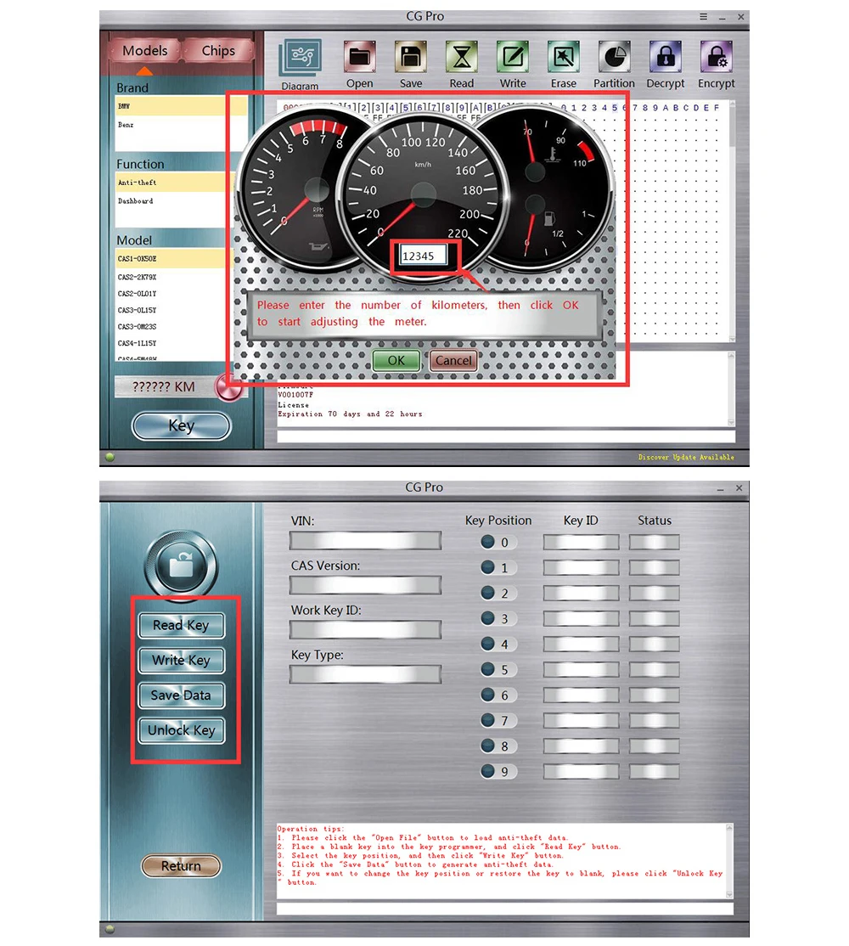This screenshot has width=849, height=946.
Task: Click the hex data area scrollbar
Action: point(732,221)
